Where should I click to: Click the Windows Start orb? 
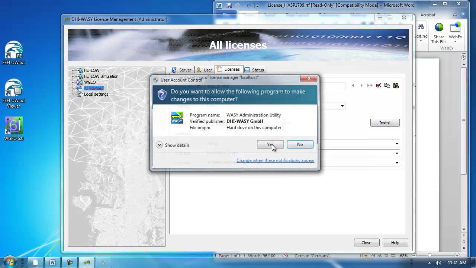pyautogui.click(x=10, y=262)
